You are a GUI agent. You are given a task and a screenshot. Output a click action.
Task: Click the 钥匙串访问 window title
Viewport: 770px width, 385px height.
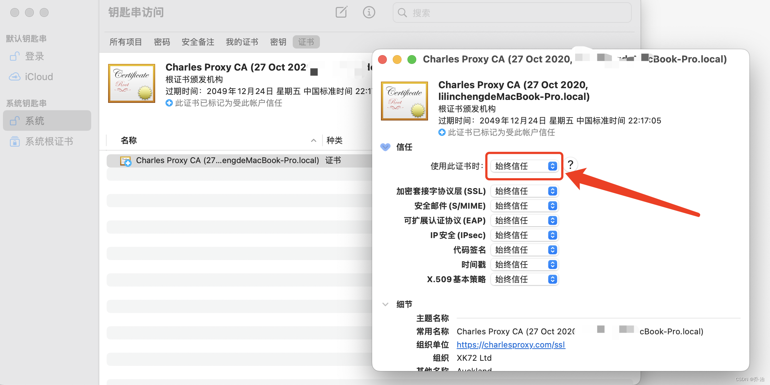pos(136,12)
